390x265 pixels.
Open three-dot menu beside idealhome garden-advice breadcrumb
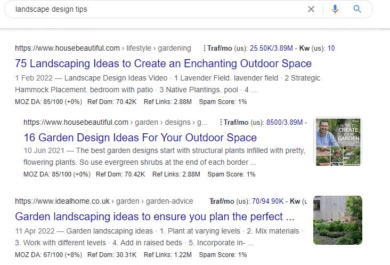coord(212,202)
